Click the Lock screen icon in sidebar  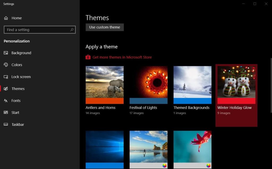pyautogui.click(x=6, y=77)
